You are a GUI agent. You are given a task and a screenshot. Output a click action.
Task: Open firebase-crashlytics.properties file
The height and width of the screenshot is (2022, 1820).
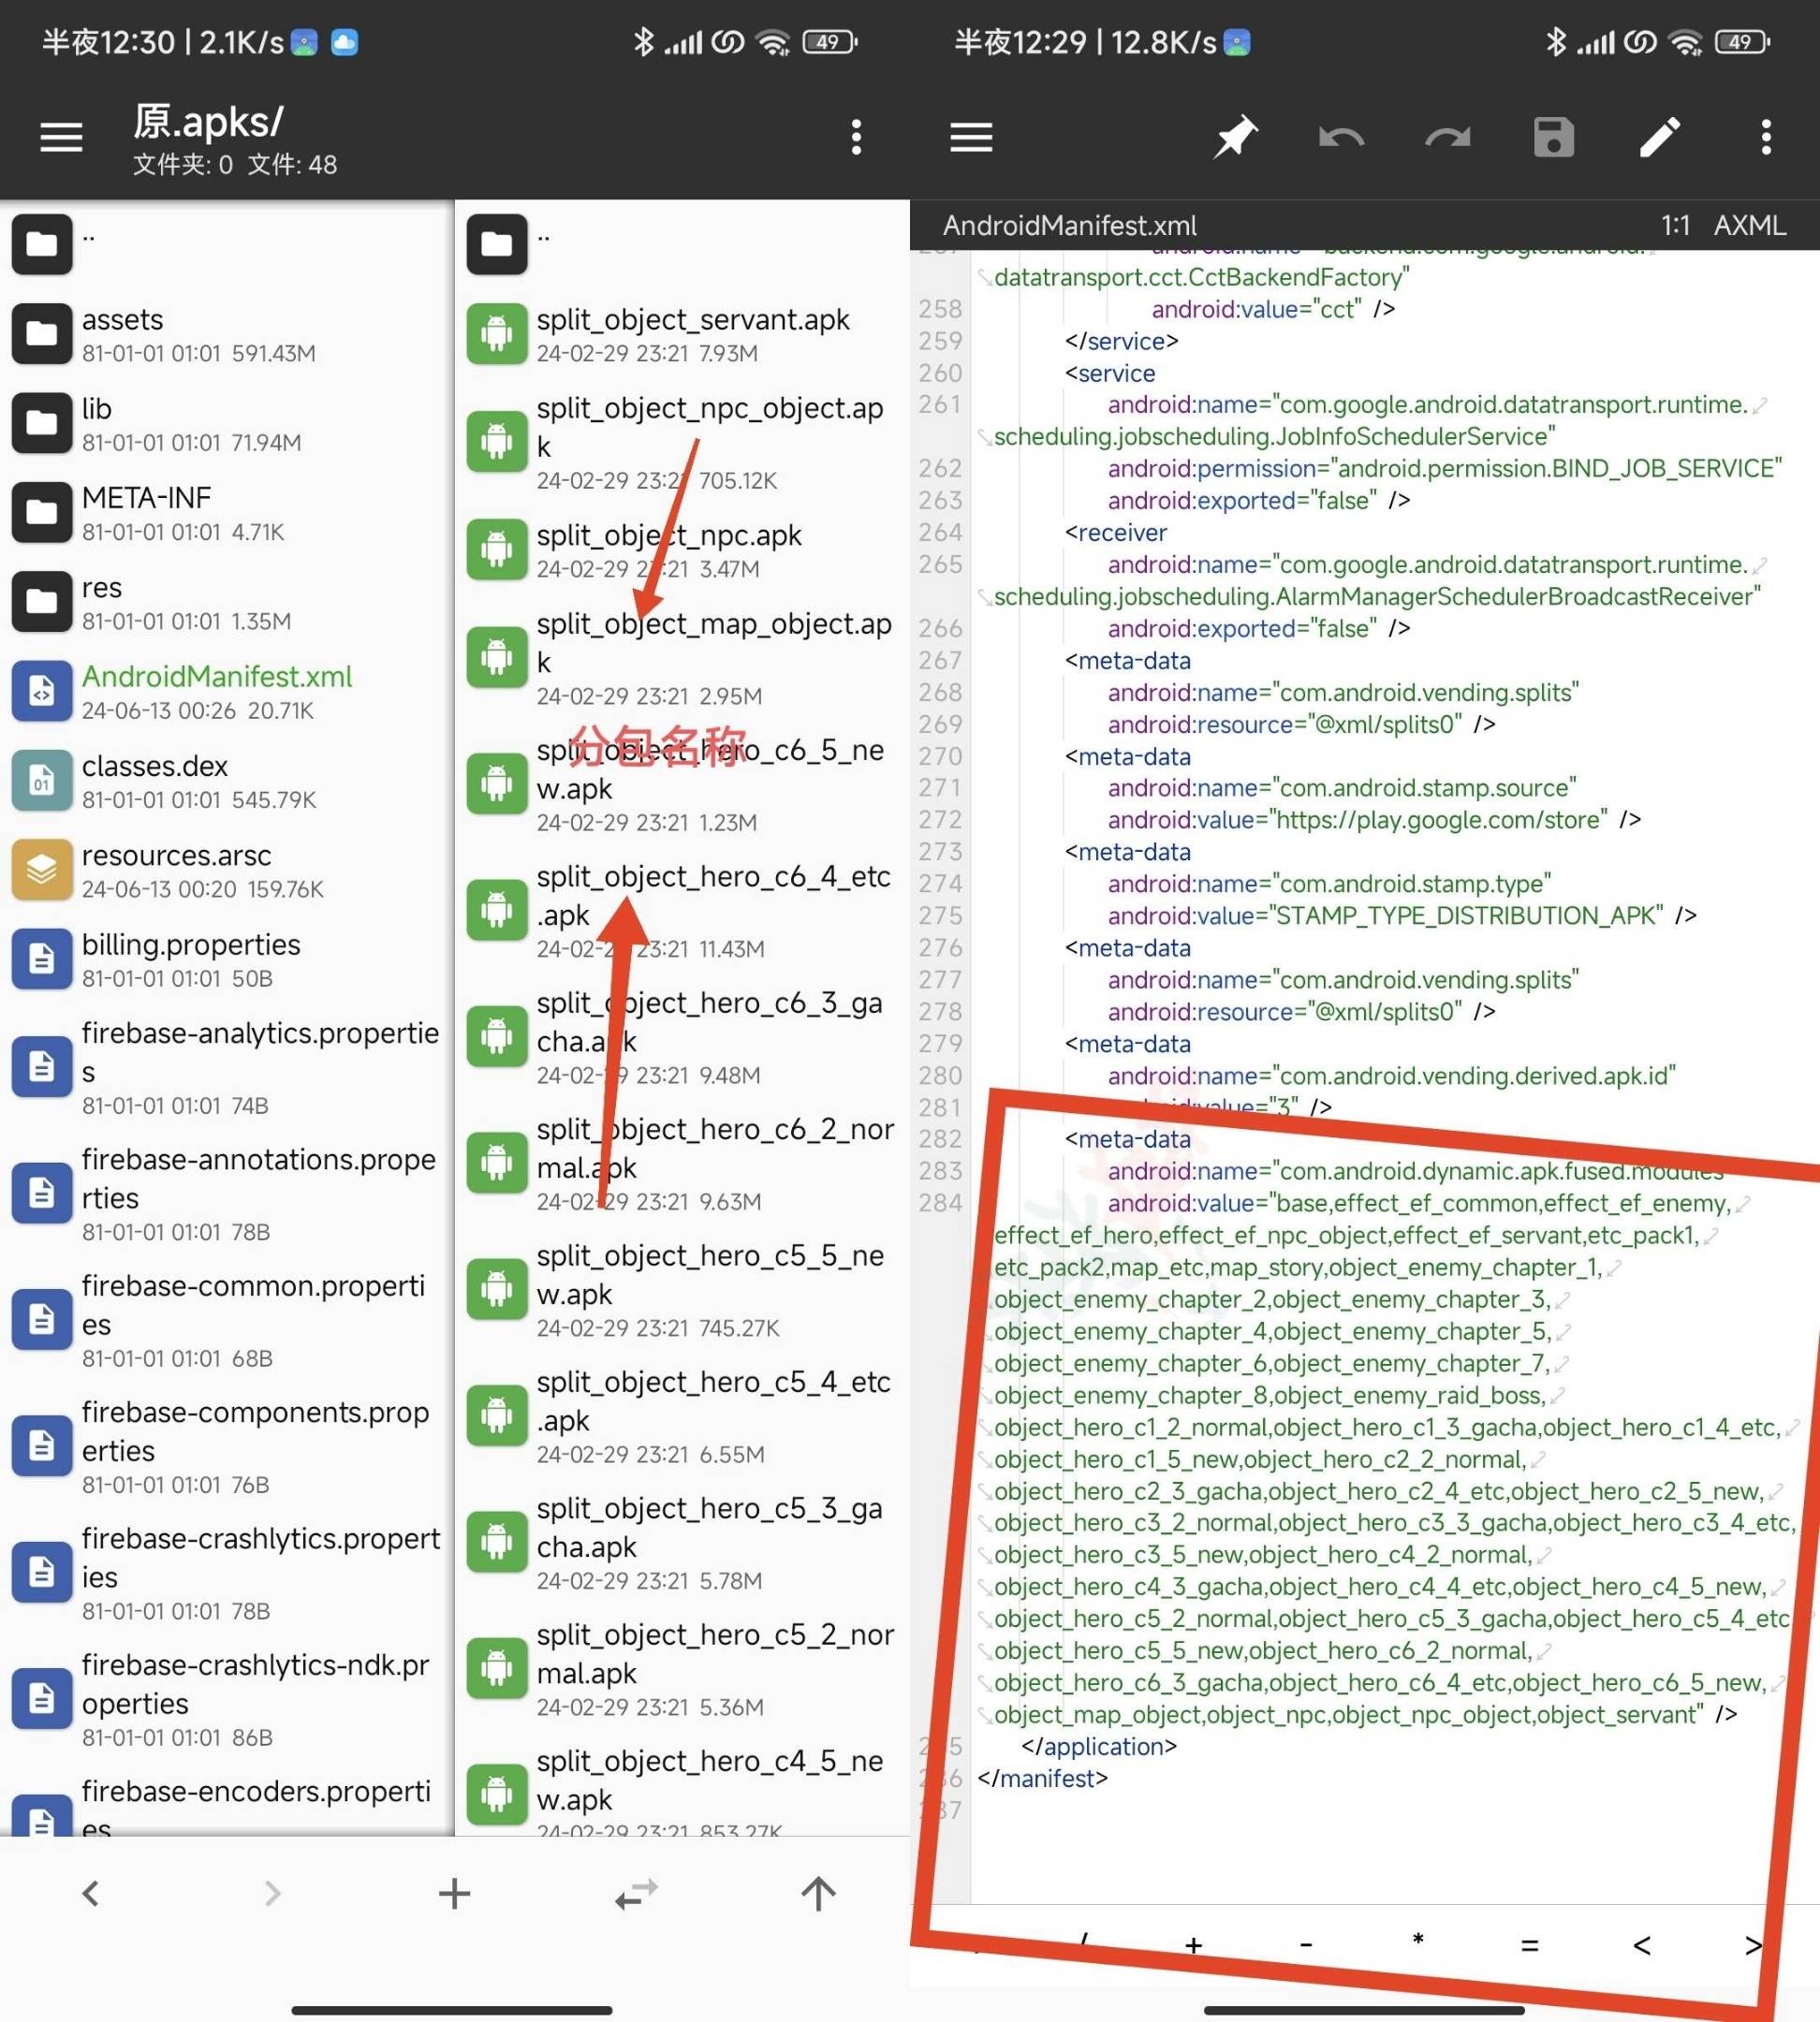[227, 1573]
